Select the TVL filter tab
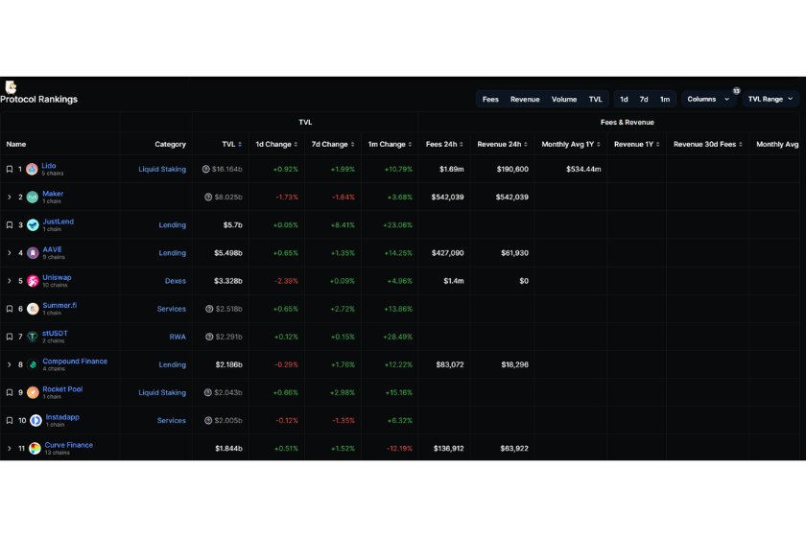806x537 pixels. 595,99
